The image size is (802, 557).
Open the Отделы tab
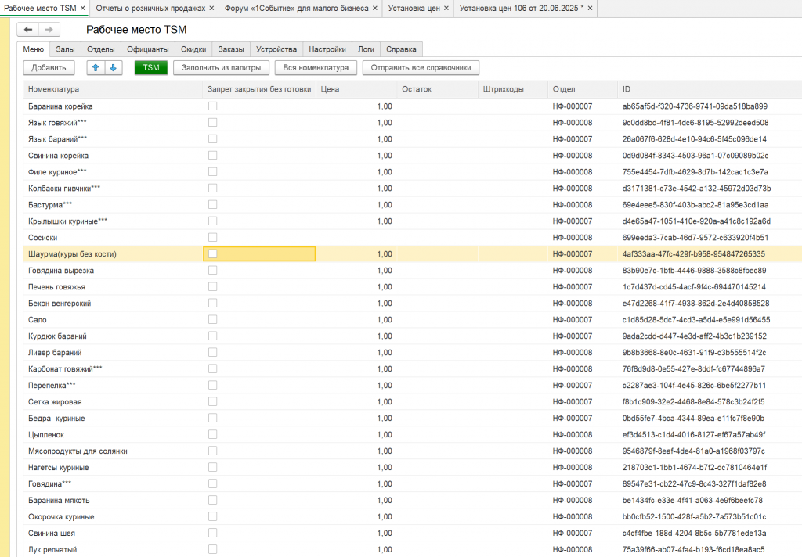[x=101, y=49]
